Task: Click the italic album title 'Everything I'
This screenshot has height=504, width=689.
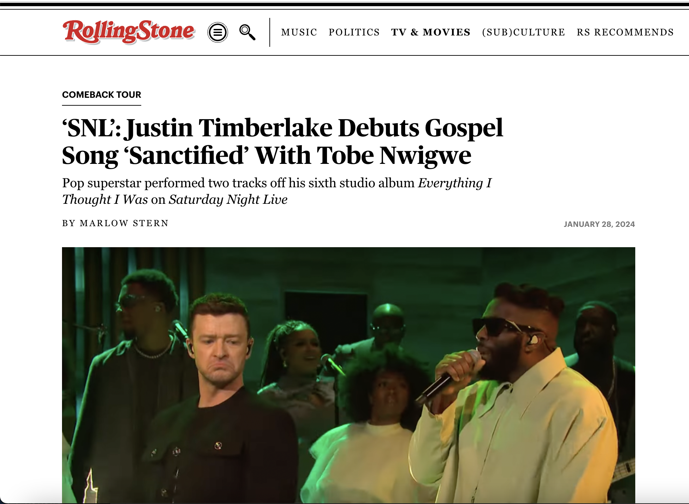Action: pyautogui.click(x=455, y=183)
